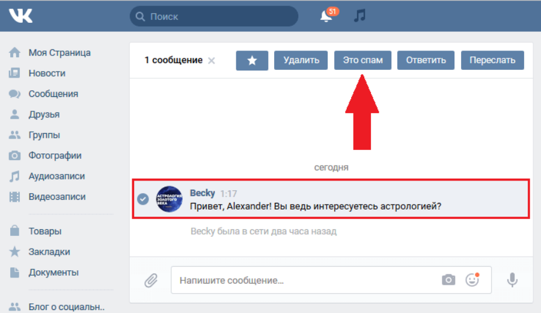
Task: Click the VK logo
Action: (x=20, y=16)
